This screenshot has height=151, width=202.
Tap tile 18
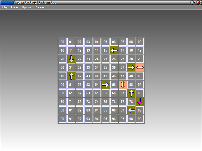click(x=131, y=50)
